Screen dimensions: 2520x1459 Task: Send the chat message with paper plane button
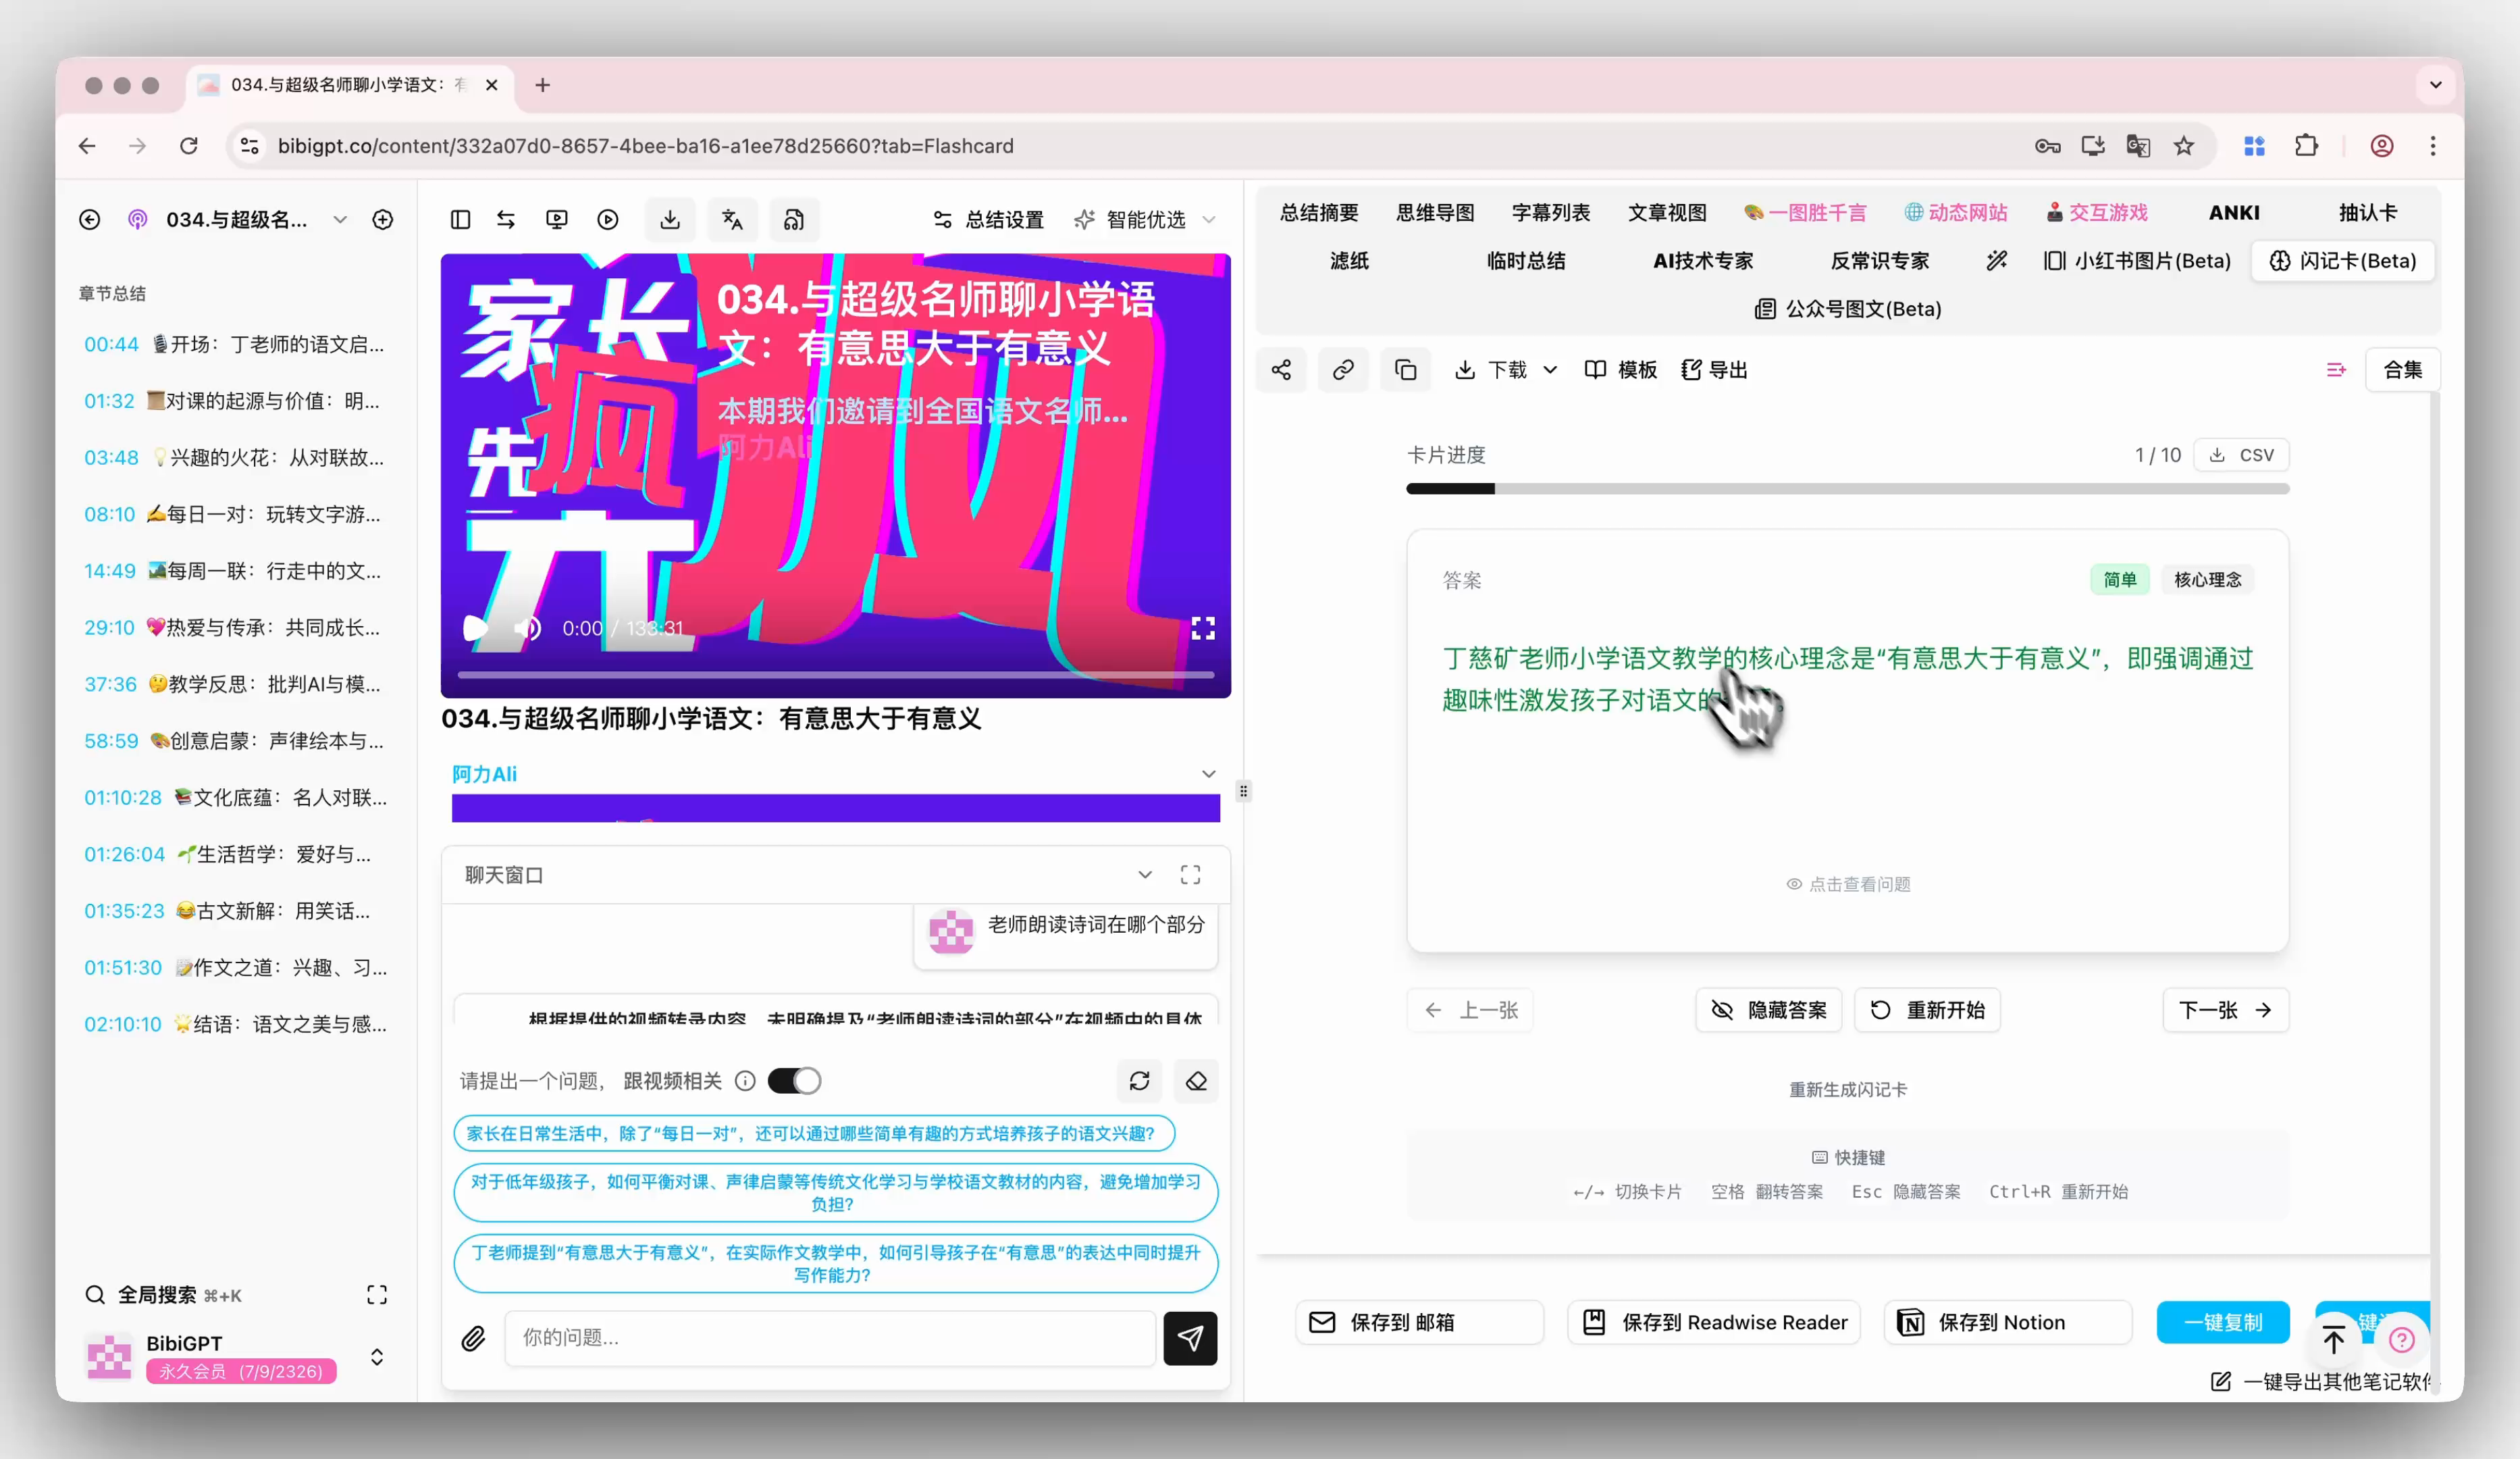pyautogui.click(x=1190, y=1338)
